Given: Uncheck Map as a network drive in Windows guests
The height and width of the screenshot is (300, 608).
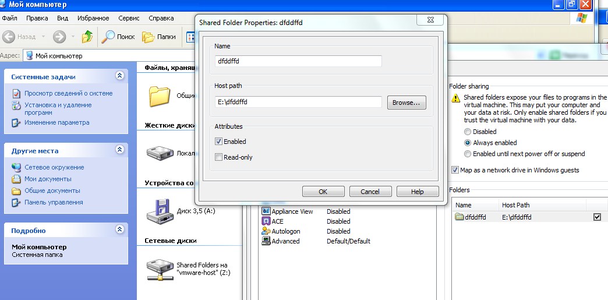Looking at the screenshot, I should [455, 170].
